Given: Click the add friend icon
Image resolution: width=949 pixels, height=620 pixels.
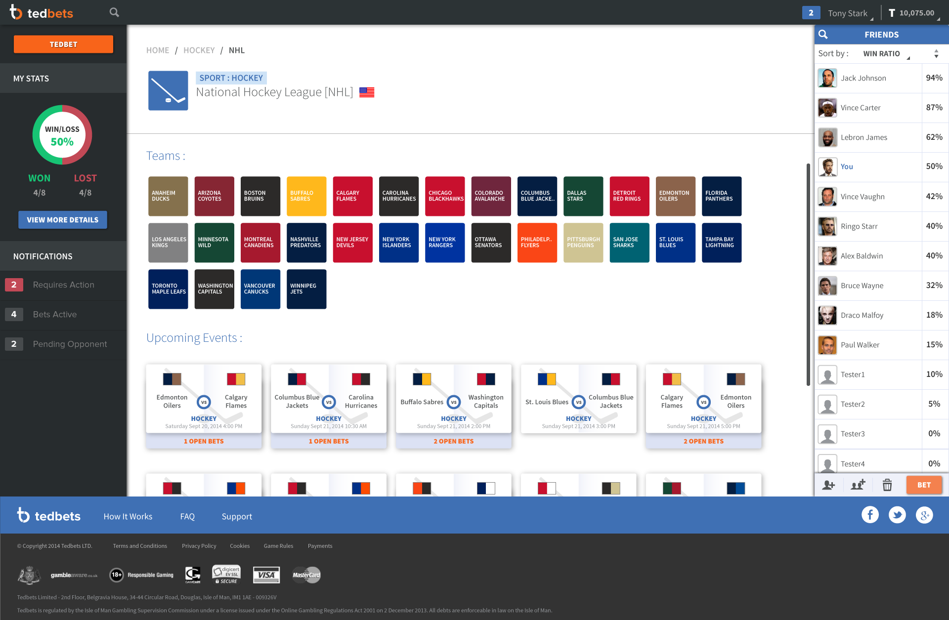Looking at the screenshot, I should tap(828, 485).
